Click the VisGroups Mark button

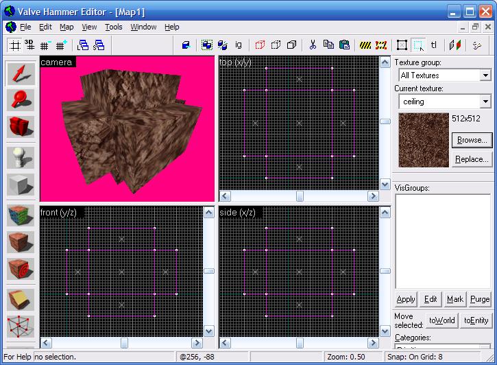(x=455, y=299)
